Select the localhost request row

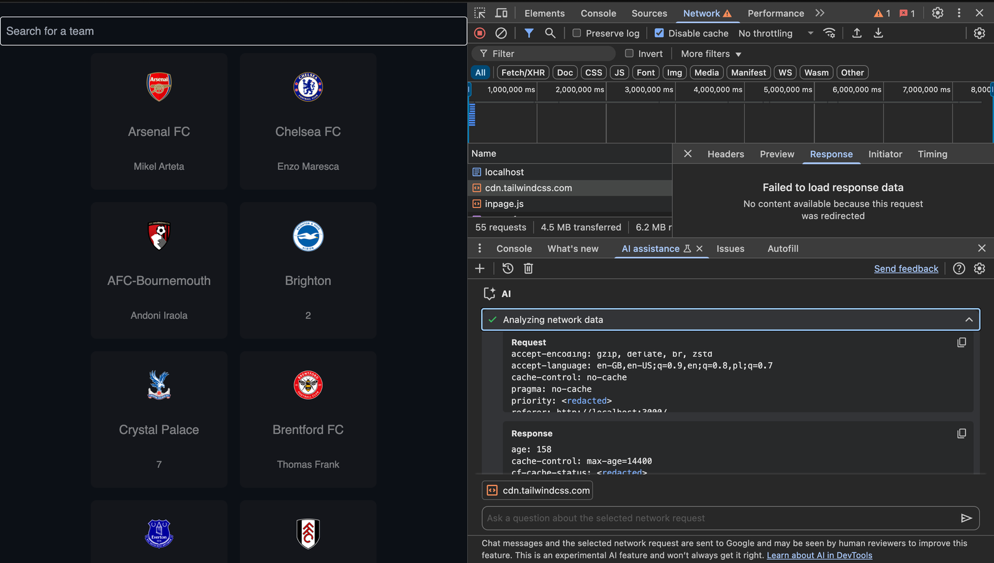coord(570,172)
